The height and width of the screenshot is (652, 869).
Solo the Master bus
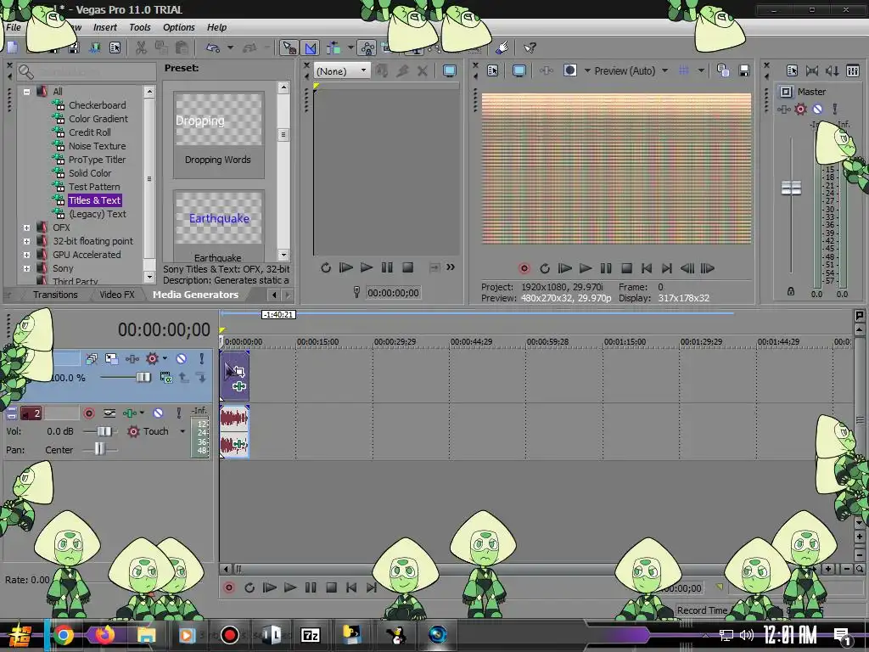click(835, 109)
